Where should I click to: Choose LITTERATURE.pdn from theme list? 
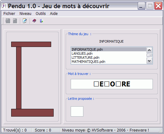[x=109, y=58]
